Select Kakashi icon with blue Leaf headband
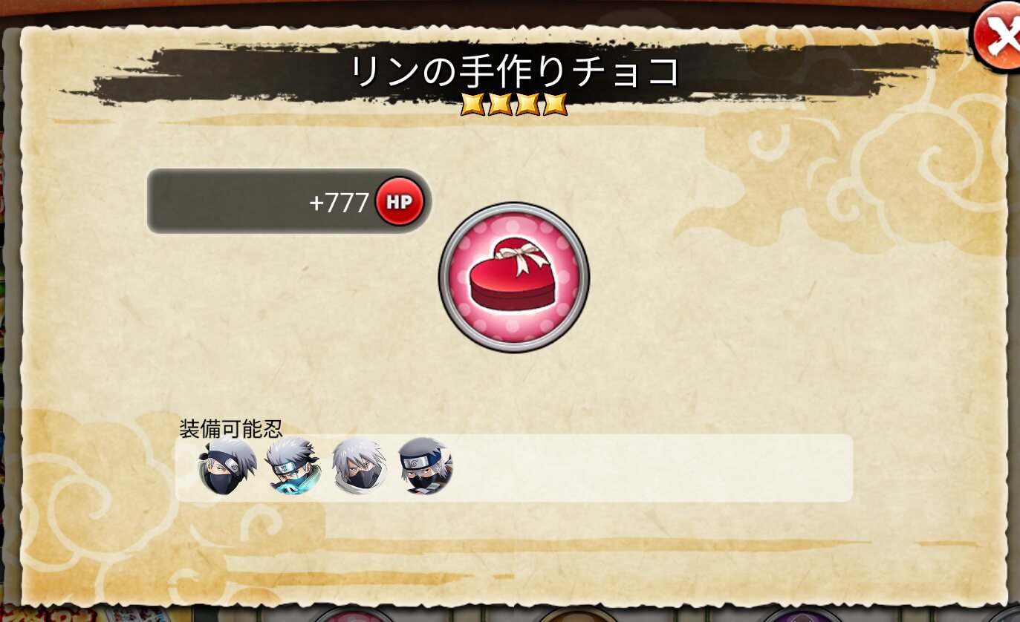1020x622 pixels. 424,466
